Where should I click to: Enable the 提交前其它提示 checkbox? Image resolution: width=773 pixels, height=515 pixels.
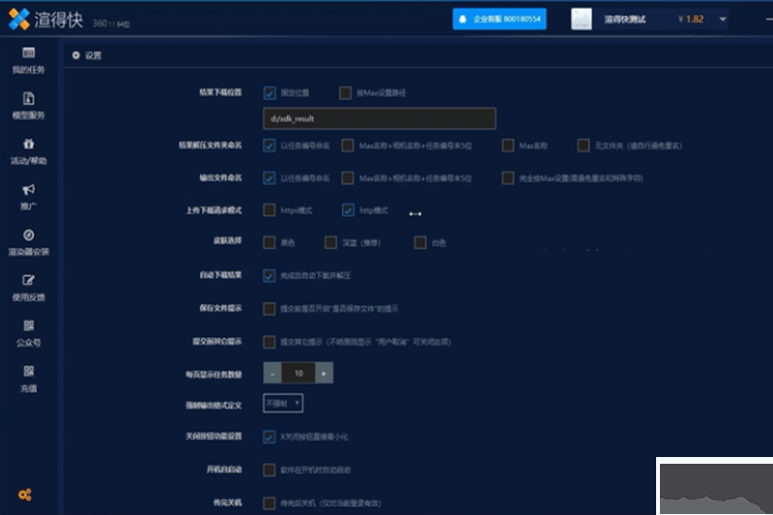[270, 341]
